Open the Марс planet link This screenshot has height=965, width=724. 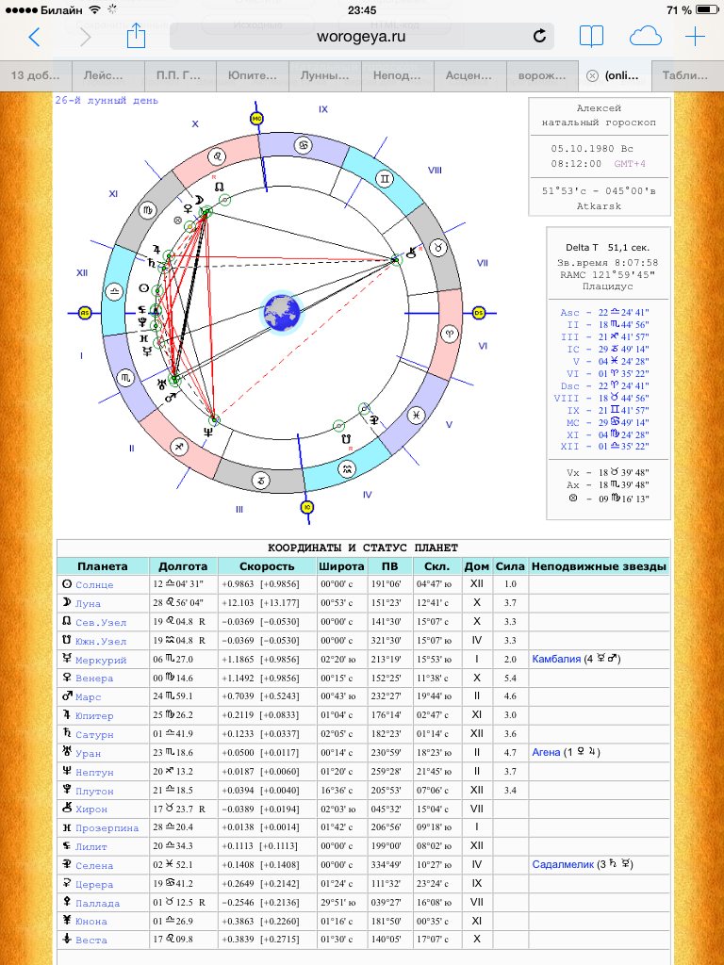pos(88,698)
